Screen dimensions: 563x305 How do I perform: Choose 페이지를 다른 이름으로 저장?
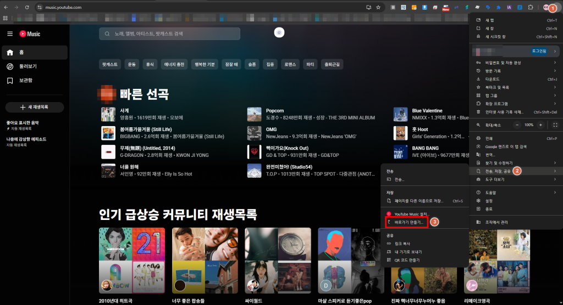coord(425,201)
